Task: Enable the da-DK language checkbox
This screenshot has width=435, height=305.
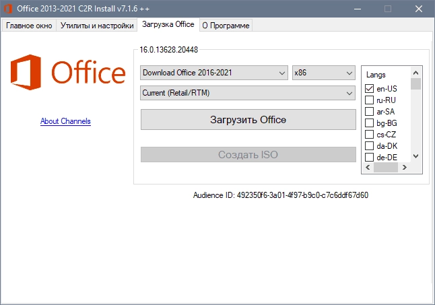Action: click(369, 145)
